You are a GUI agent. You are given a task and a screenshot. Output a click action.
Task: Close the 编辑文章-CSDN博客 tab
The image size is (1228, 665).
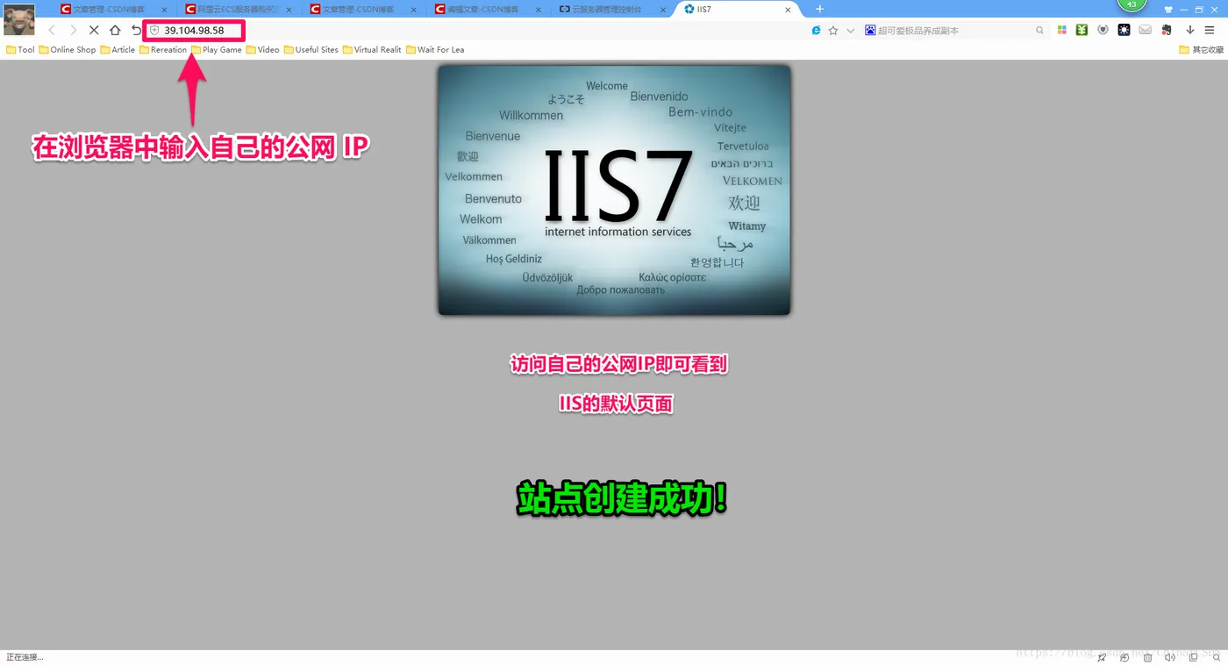click(539, 9)
